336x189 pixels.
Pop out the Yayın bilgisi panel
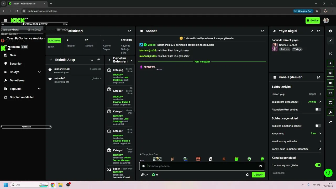(x=318, y=31)
